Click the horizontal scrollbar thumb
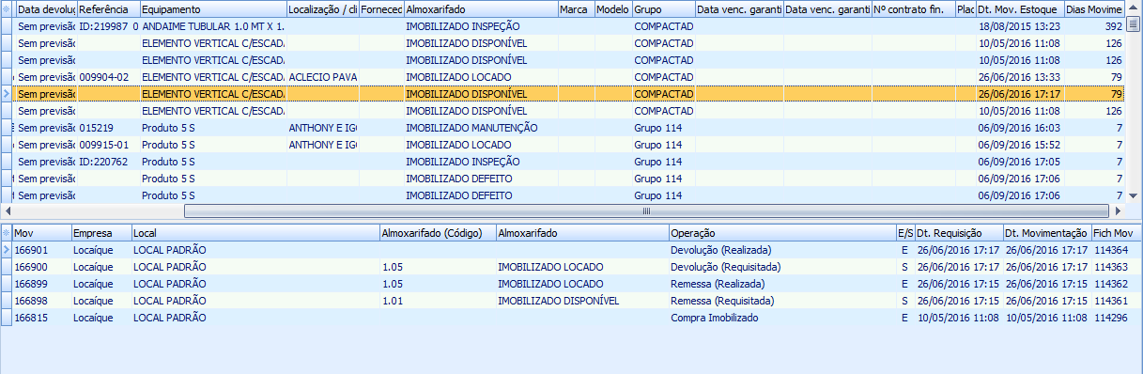Screen dimensions: 1143x374 tap(646, 211)
